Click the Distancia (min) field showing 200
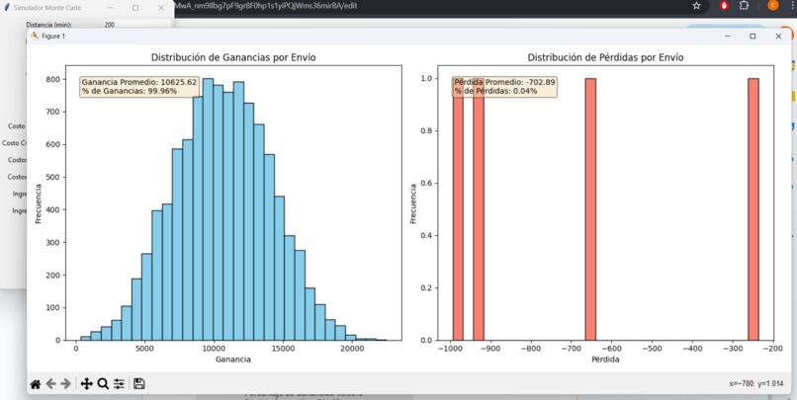Screen dimensions: 797x400 tap(134, 25)
